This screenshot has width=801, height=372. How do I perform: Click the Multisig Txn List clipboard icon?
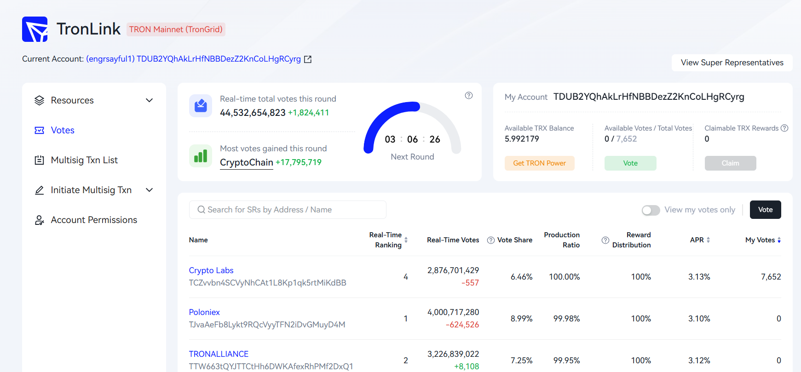pyautogui.click(x=40, y=160)
